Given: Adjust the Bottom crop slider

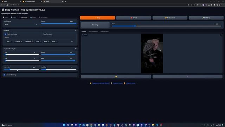Looking at the screenshot, I should [58, 55].
